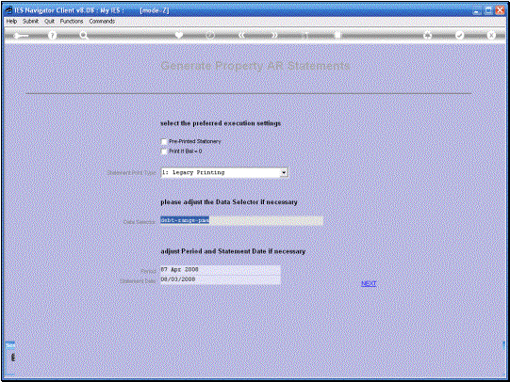Open the Functions menu
The width and height of the screenshot is (510, 382).
pyautogui.click(x=72, y=21)
